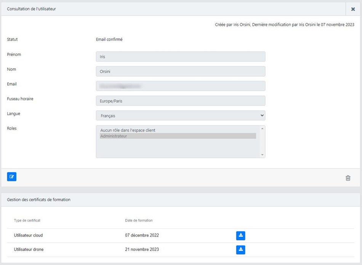This screenshot has height=265, width=362.
Task: Close the Consultation de l'utilisateur panel
Action: (x=353, y=9)
